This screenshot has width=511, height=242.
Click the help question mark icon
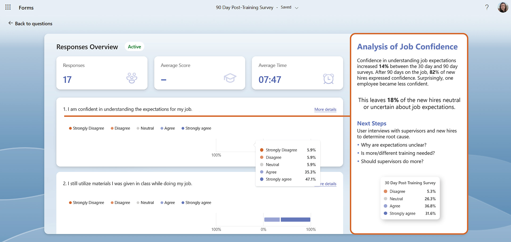tap(487, 7)
